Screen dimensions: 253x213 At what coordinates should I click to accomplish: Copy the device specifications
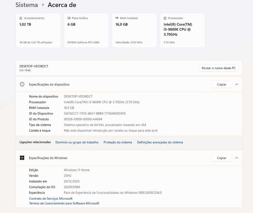pyautogui.click(x=222, y=84)
